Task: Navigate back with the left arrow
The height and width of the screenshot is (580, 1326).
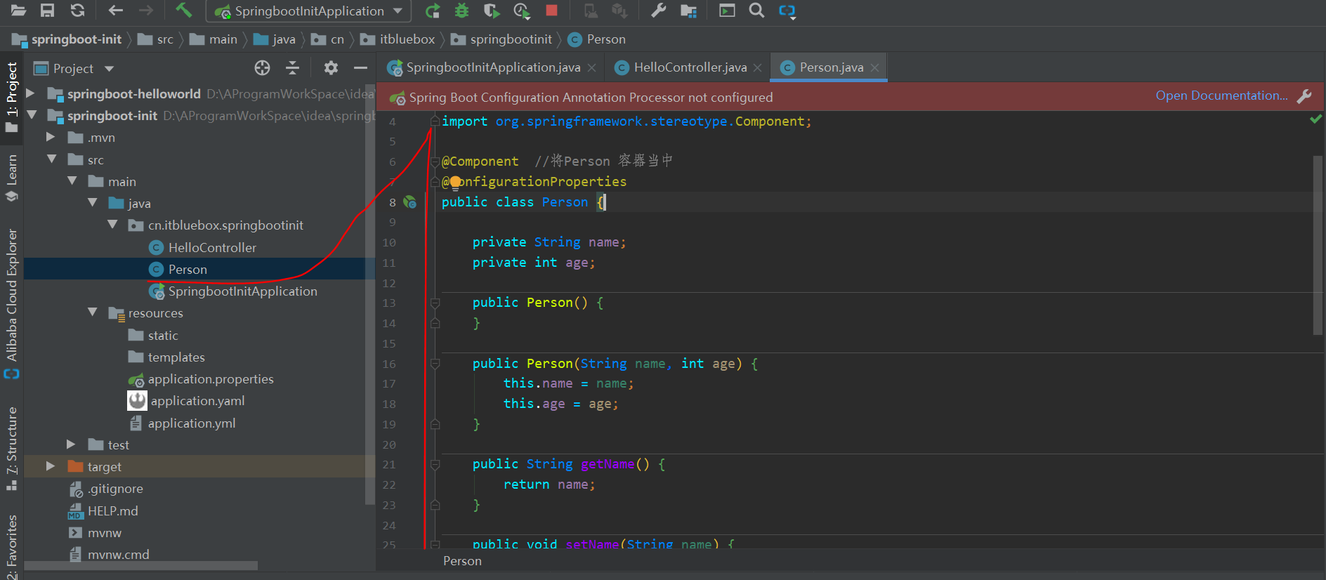Action: coord(116,11)
